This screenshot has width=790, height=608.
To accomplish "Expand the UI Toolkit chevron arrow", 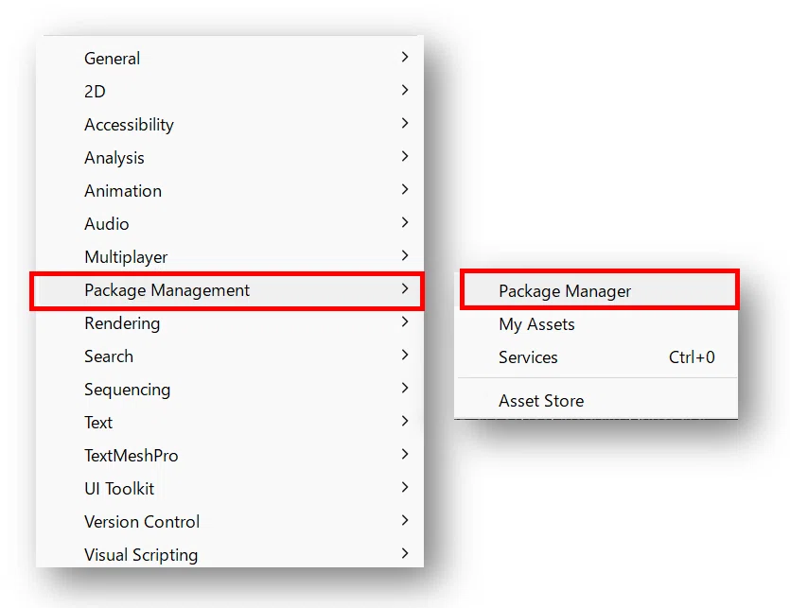I will (x=405, y=488).
